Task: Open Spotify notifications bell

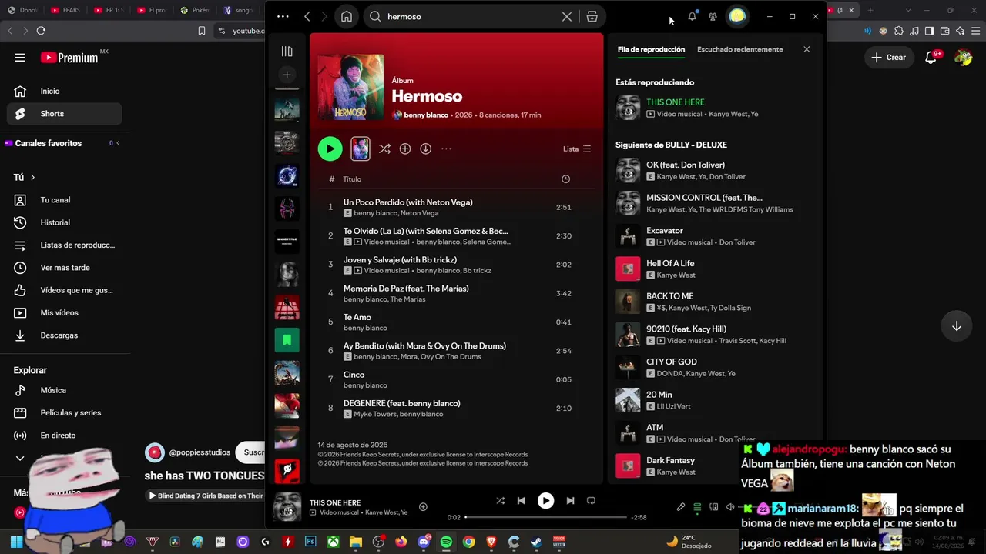Action: (692, 16)
